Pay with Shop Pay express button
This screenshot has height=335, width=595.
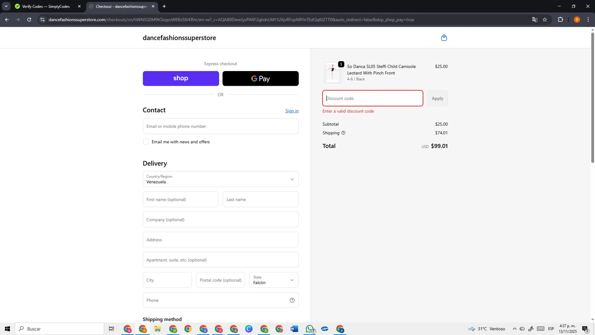click(181, 79)
